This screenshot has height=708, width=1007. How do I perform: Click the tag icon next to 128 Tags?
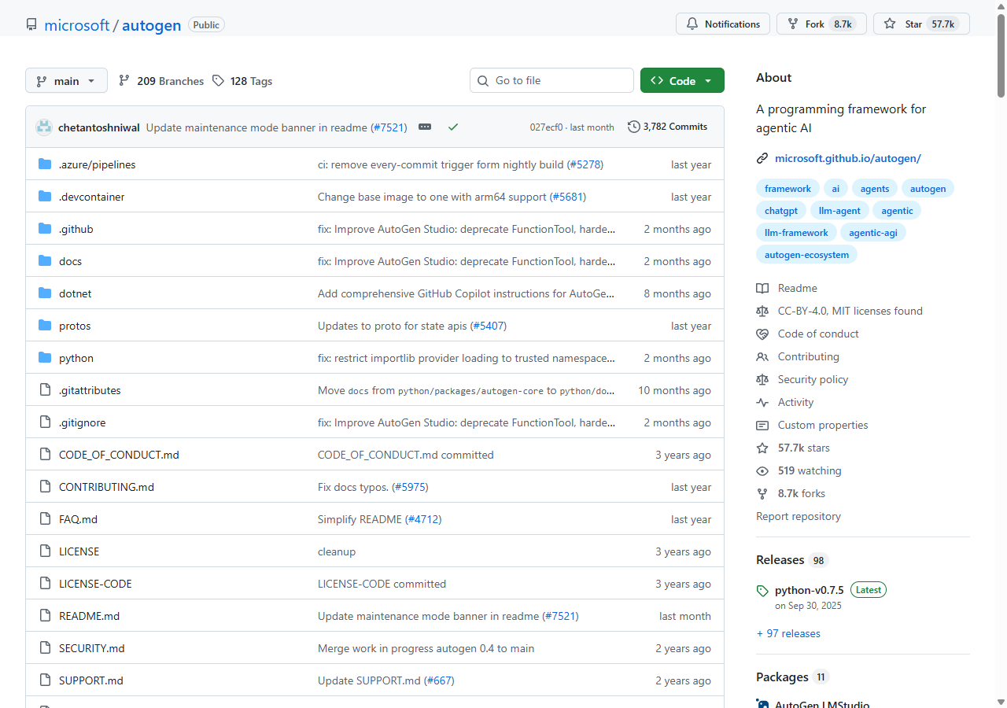coord(218,80)
